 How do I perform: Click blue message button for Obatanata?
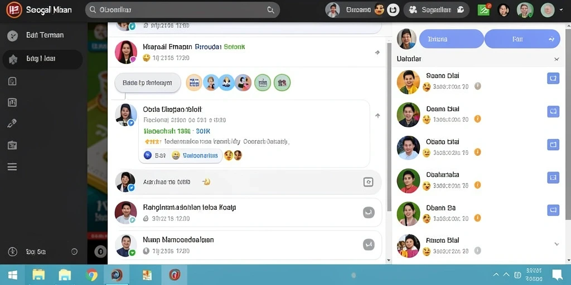[553, 178]
